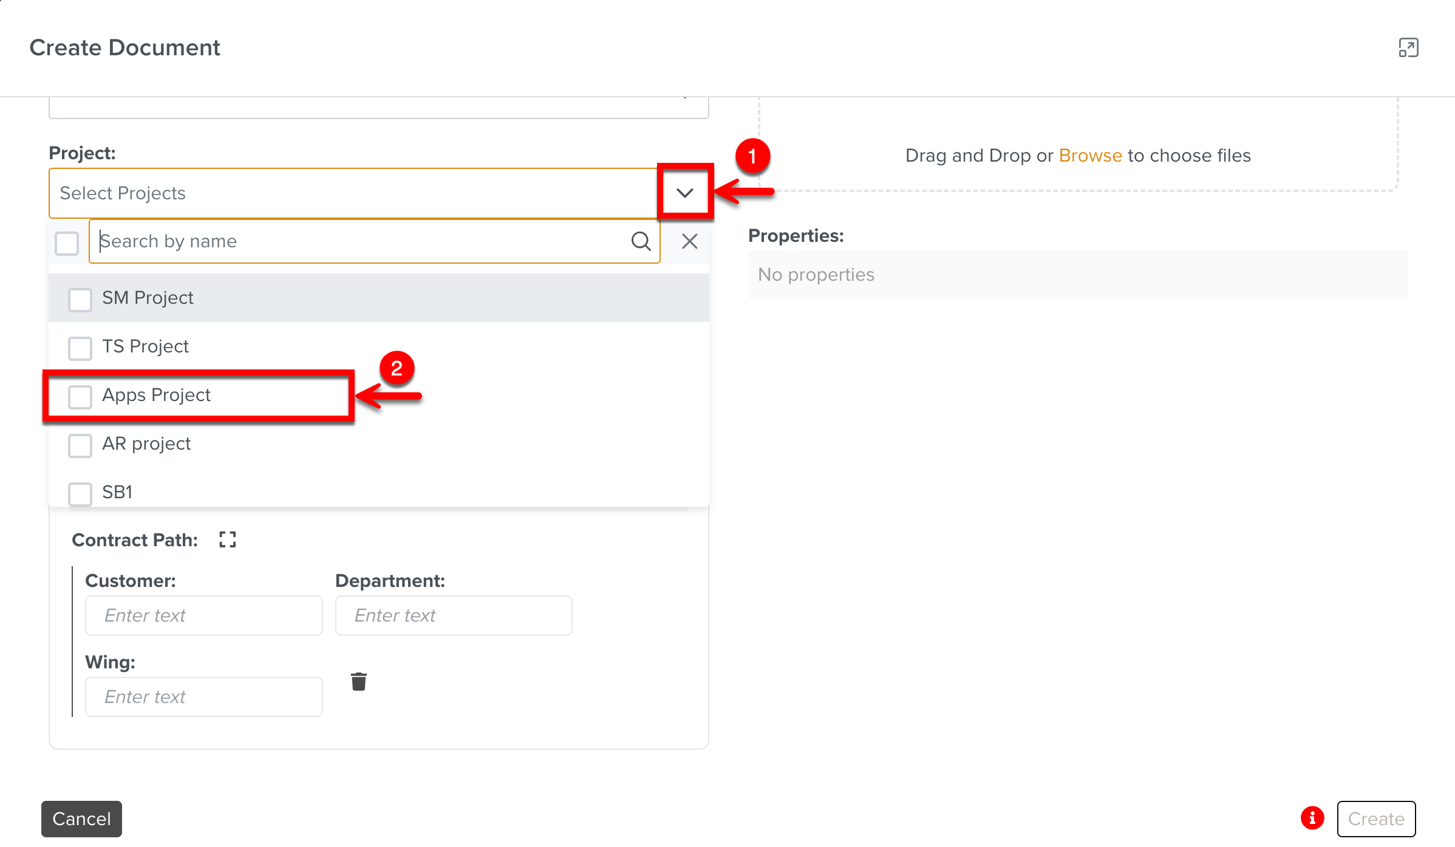
Task: Click the Contract Path fullscreen icon
Action: coord(228,540)
